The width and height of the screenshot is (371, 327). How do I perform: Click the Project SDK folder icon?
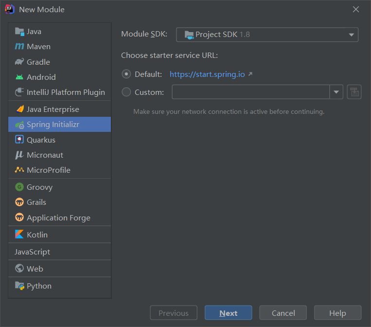click(189, 35)
